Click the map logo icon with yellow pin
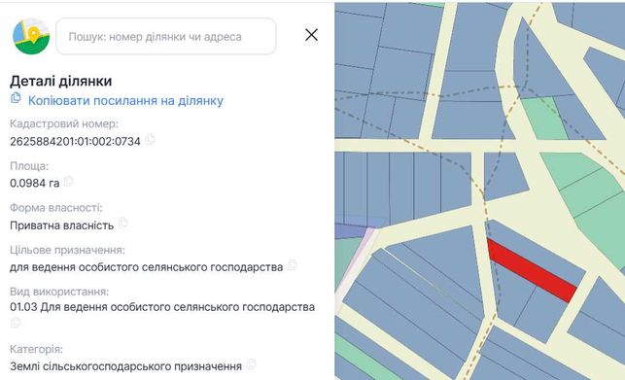 click(x=31, y=36)
